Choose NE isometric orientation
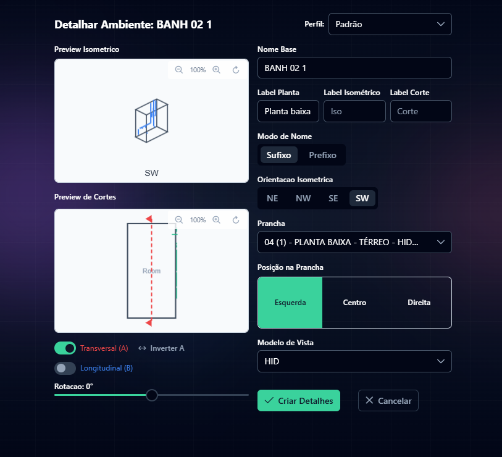The height and width of the screenshot is (457, 502). [272, 198]
